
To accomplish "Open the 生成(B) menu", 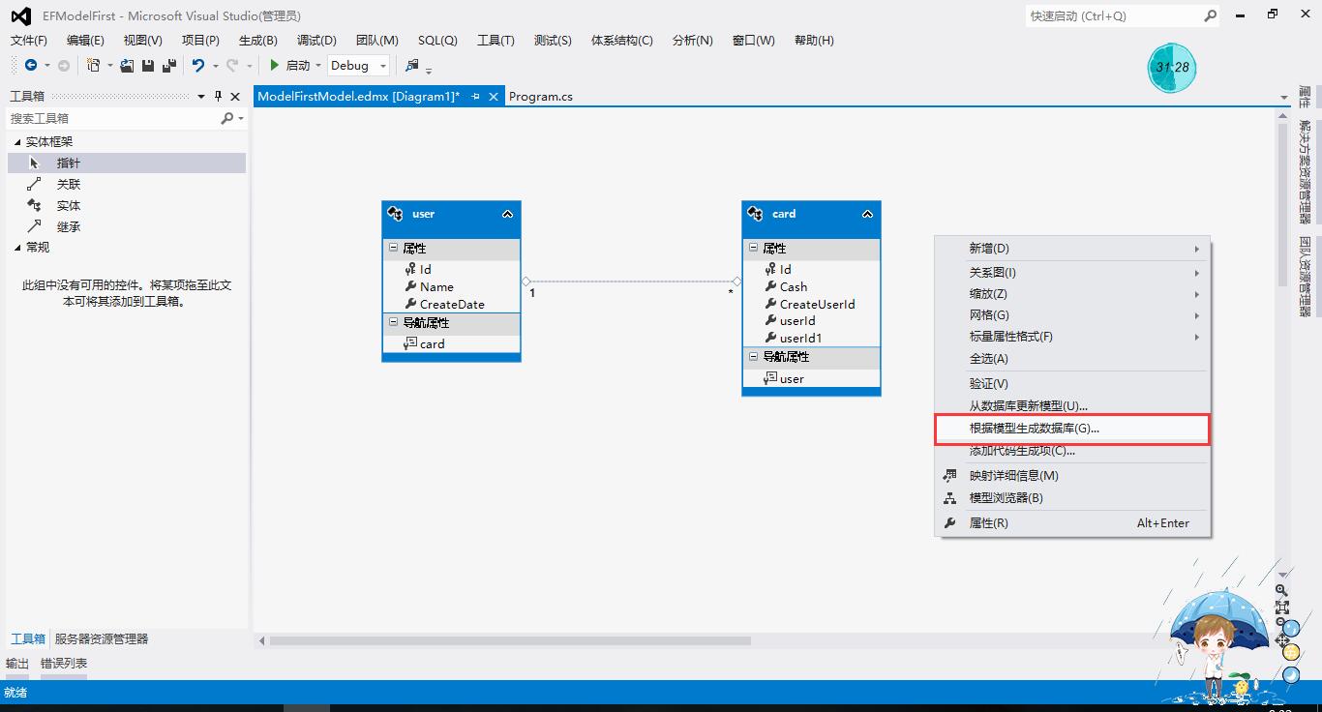I will [x=258, y=40].
